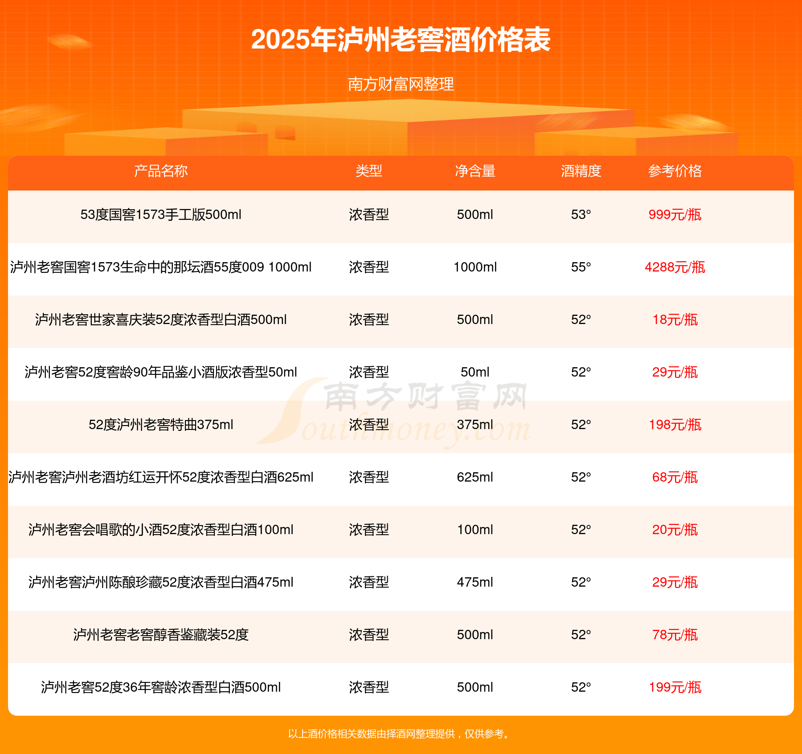802x754 pixels.
Task: Click the title "2025年泸州老窖酒价格表"
Action: click(401, 40)
